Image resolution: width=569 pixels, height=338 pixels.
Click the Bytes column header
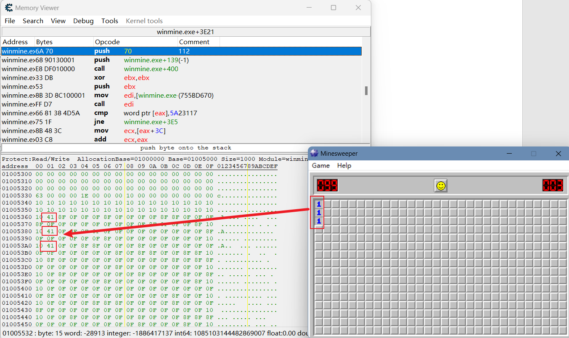[44, 42]
